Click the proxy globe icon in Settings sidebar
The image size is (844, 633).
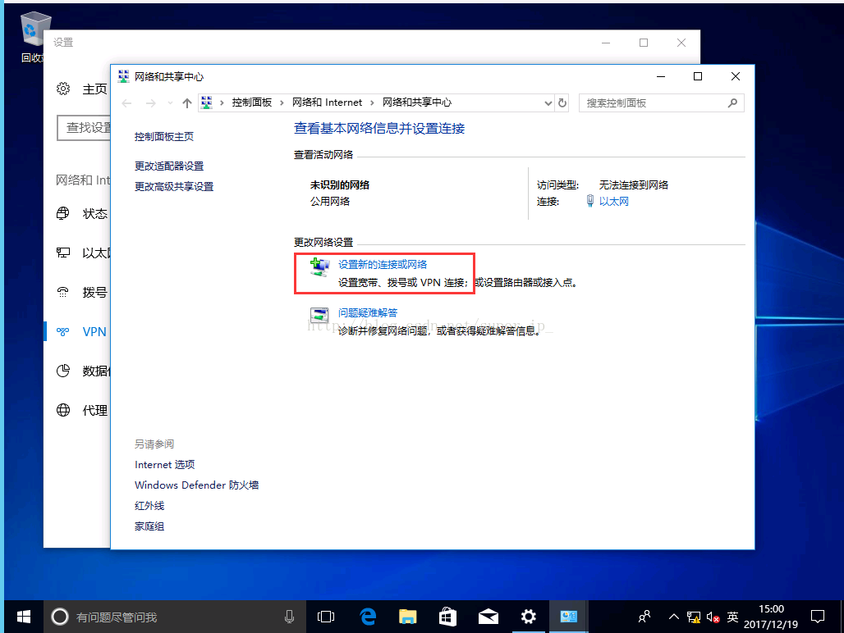[63, 411]
